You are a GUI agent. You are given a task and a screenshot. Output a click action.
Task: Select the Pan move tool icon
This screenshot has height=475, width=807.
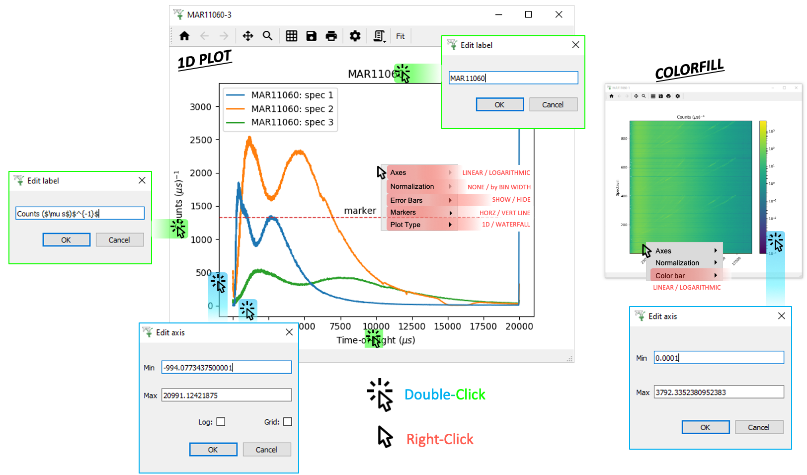coord(247,36)
